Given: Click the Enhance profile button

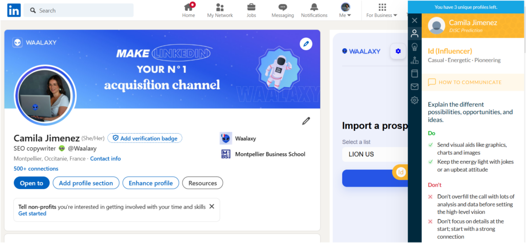Looking at the screenshot, I should point(151,183).
